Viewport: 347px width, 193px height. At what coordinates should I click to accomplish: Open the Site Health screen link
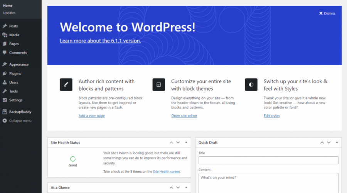[x=167, y=171]
